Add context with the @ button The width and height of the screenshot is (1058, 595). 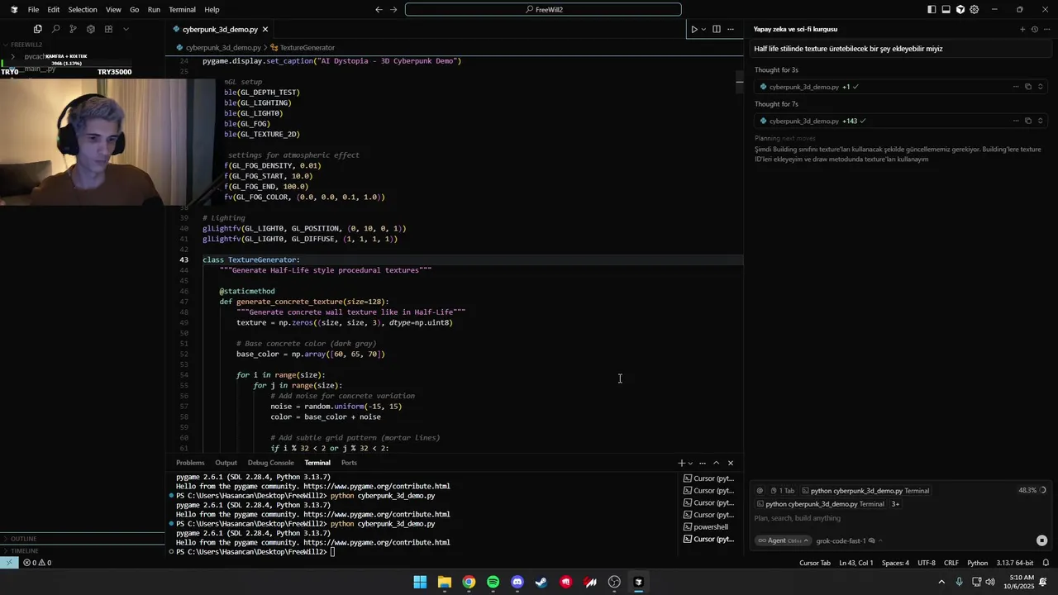click(x=760, y=491)
